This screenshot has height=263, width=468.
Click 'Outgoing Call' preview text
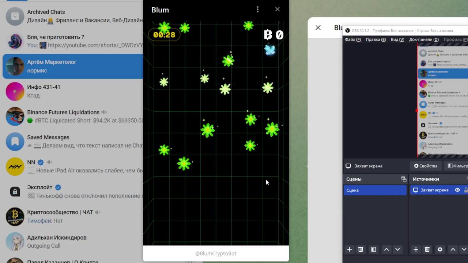44,246
